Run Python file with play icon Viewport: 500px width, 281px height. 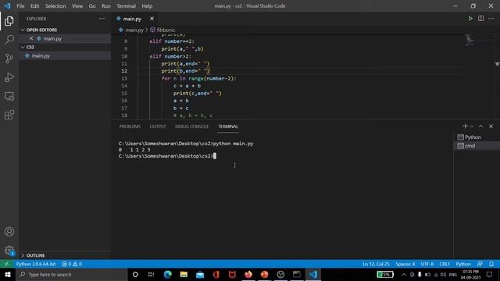pos(470,19)
